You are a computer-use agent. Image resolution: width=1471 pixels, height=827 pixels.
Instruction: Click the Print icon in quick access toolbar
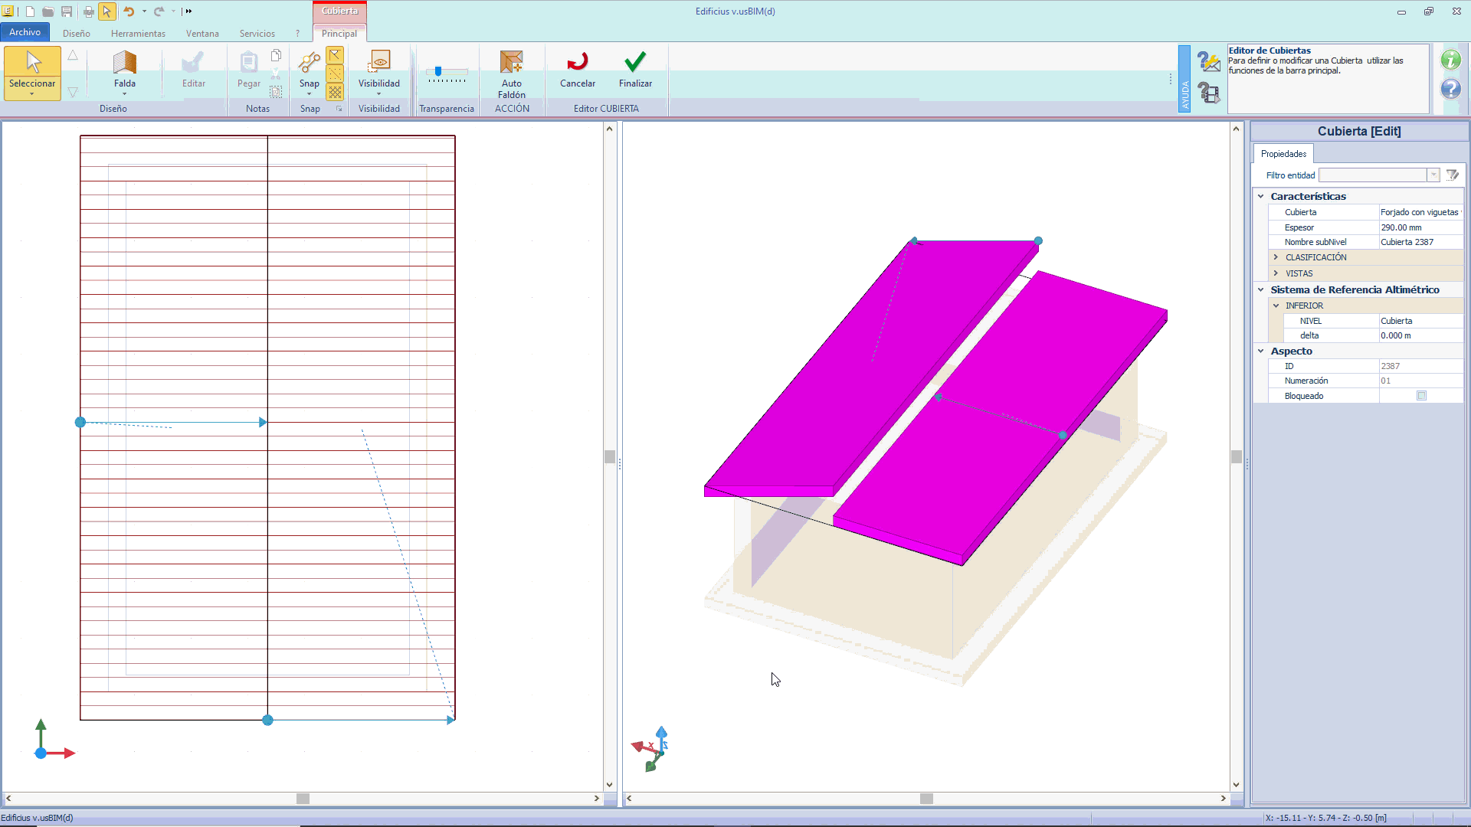tap(88, 11)
